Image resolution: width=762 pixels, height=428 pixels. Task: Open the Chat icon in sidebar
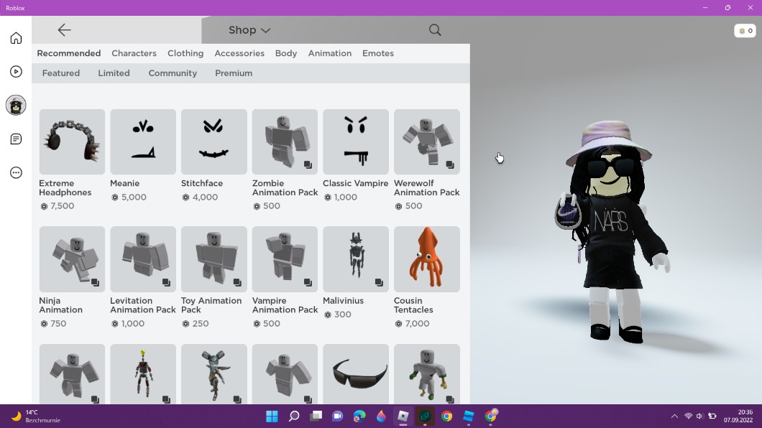tap(16, 139)
